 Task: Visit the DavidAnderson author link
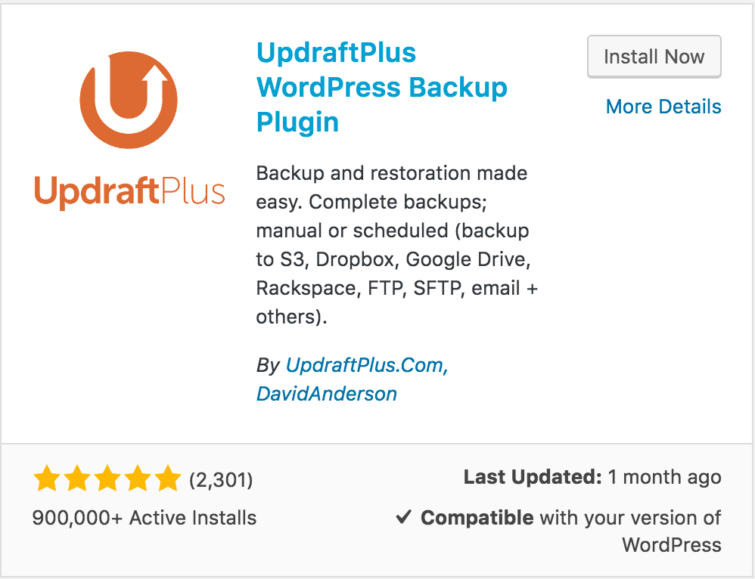point(326,394)
